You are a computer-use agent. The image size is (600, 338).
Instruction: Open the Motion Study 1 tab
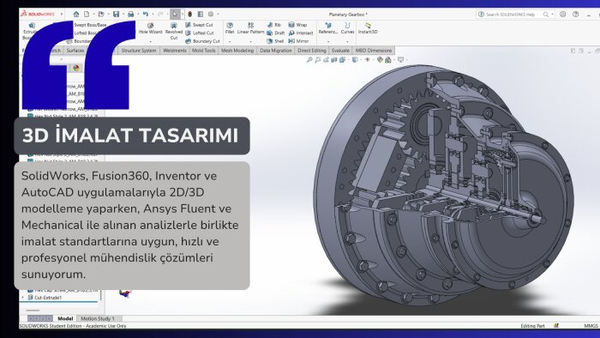tap(98, 318)
